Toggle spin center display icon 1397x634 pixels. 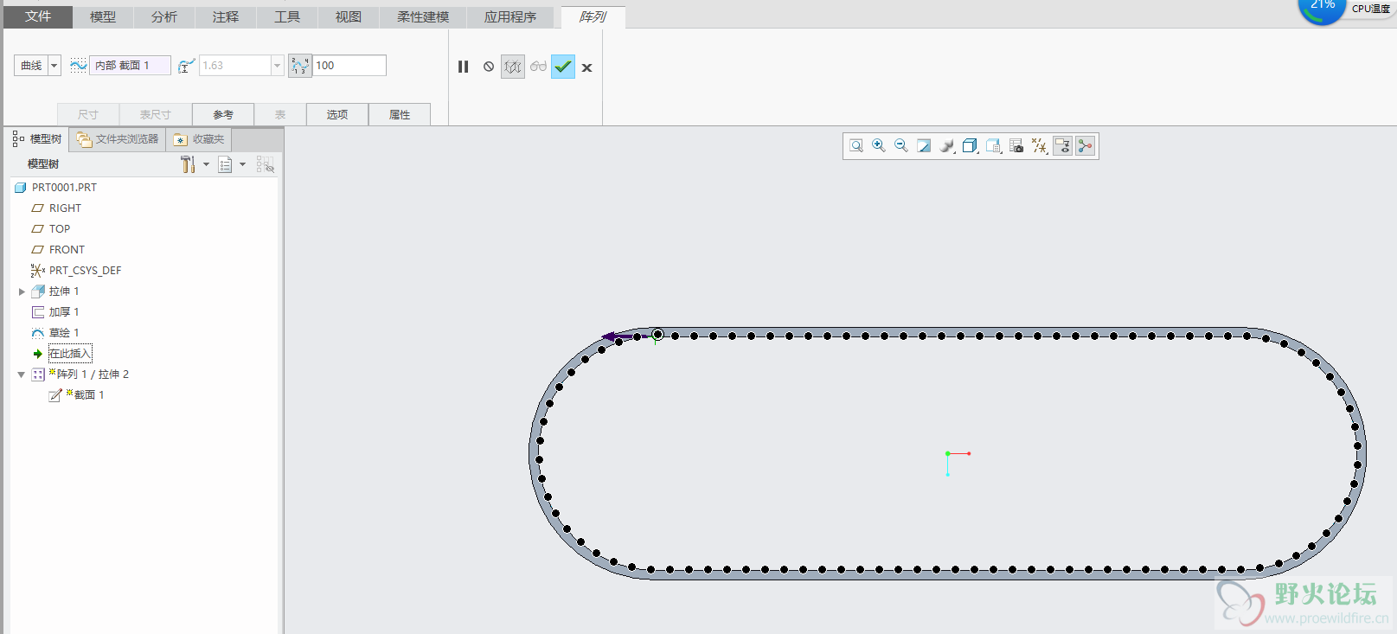[1085, 146]
